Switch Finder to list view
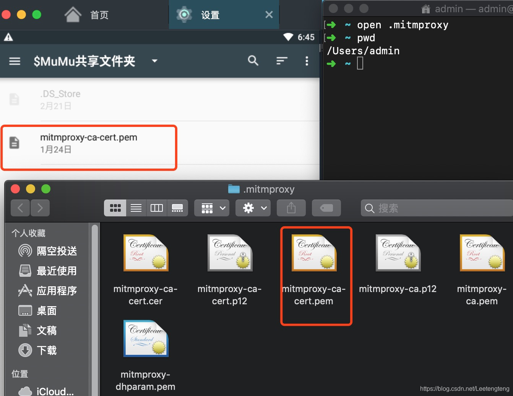This screenshot has width=513, height=396. click(136, 208)
